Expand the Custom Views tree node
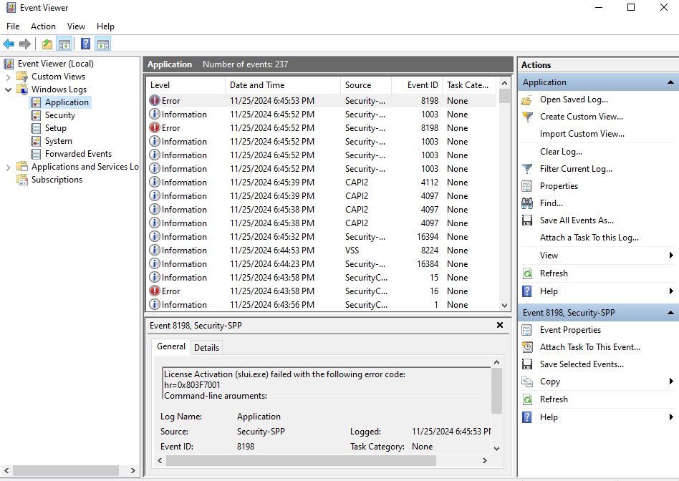Image resolution: width=679 pixels, height=481 pixels. 8,77
